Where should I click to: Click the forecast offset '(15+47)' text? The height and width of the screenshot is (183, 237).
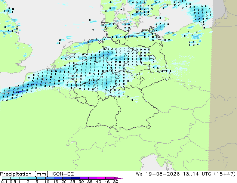pos(225,174)
